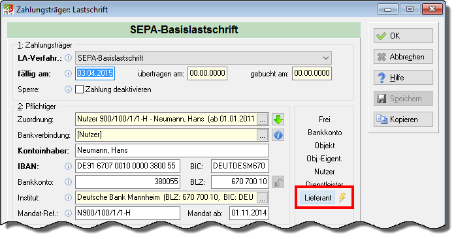This screenshot has width=456, height=239.
Task: Select Obj.-Eigent. in the type list
Action: pyautogui.click(x=325, y=159)
